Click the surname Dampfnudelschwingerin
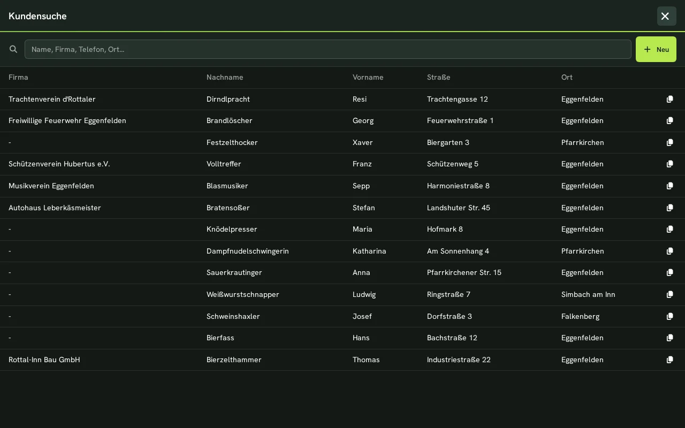685x428 pixels. [x=248, y=251]
